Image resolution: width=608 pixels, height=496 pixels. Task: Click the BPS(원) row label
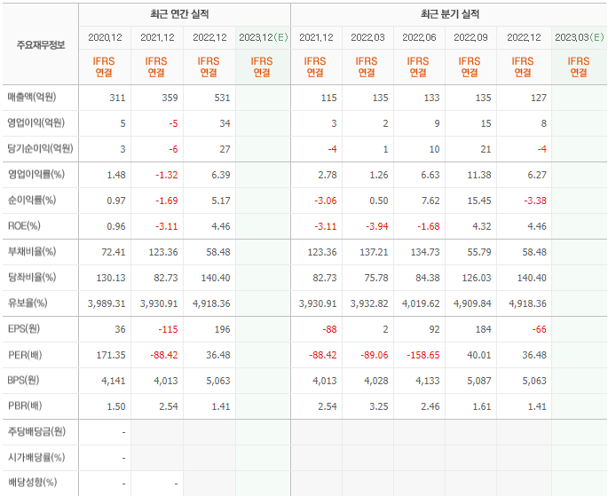coord(23,380)
